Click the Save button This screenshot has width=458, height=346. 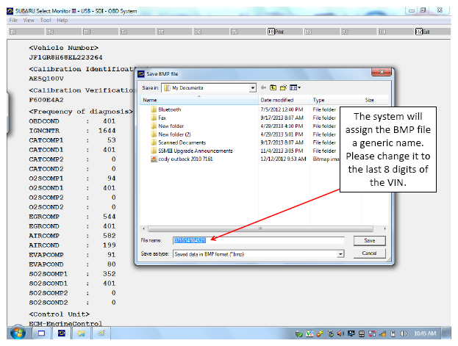(x=370, y=241)
